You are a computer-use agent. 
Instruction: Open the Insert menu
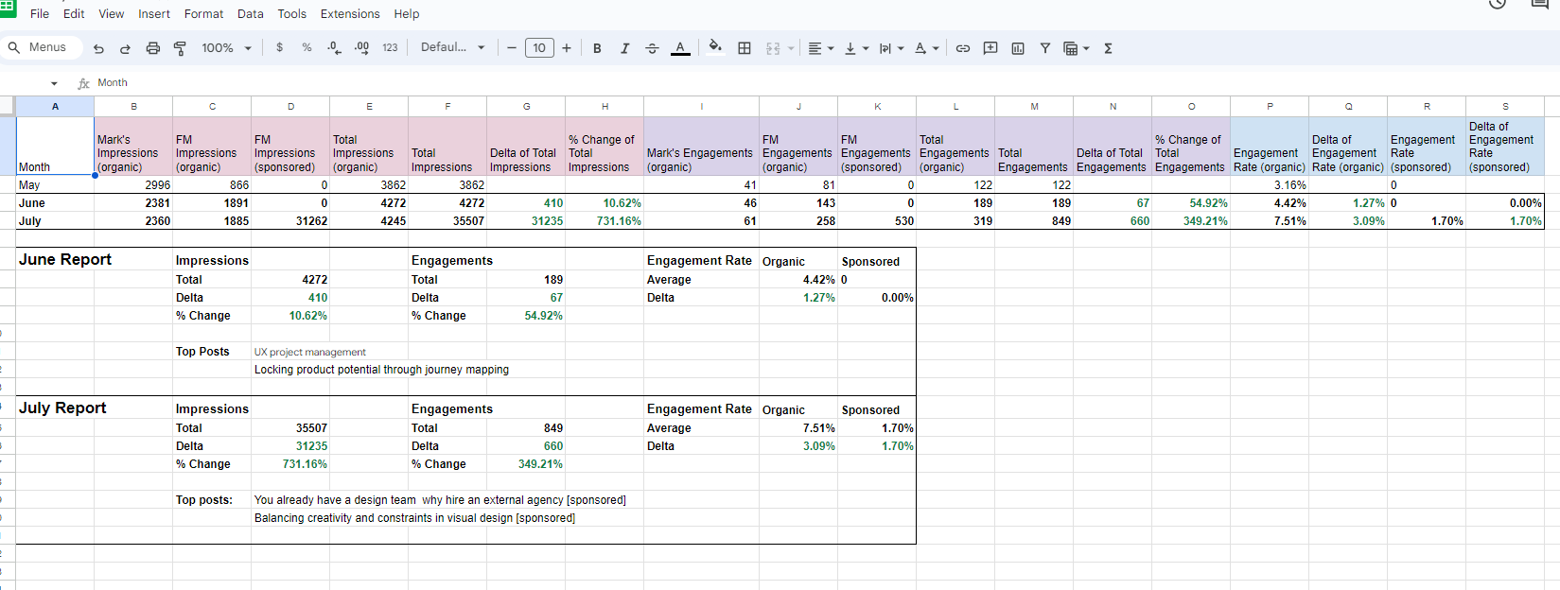[x=154, y=14]
